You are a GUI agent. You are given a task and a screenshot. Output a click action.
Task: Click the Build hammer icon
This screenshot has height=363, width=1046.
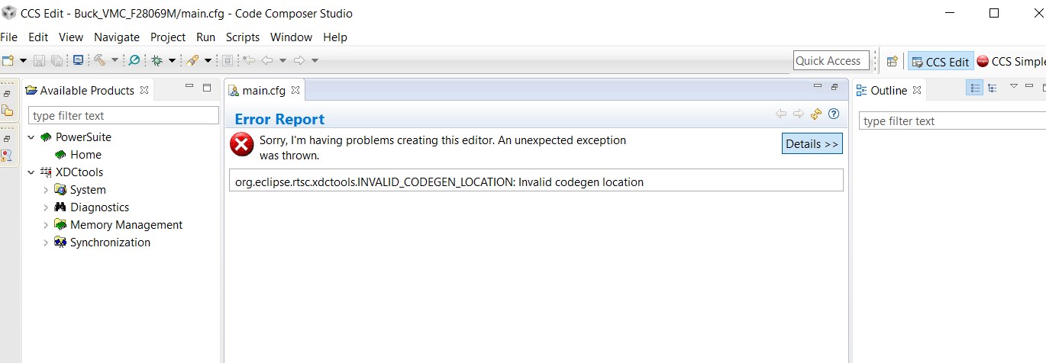click(100, 60)
